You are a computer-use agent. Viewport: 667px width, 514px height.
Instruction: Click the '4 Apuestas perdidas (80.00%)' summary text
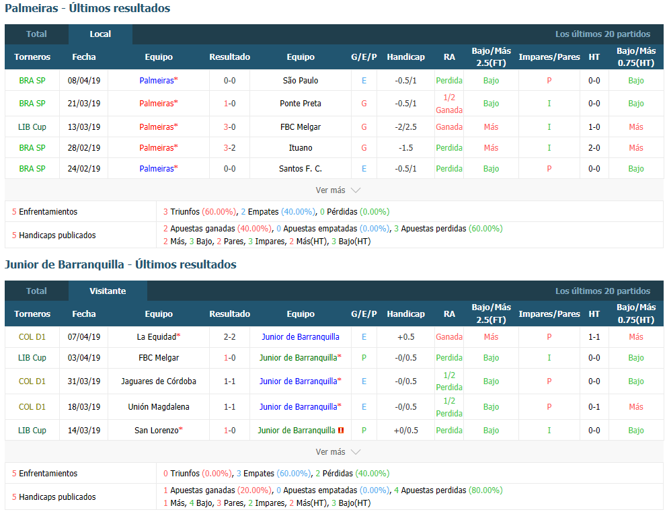(x=448, y=490)
